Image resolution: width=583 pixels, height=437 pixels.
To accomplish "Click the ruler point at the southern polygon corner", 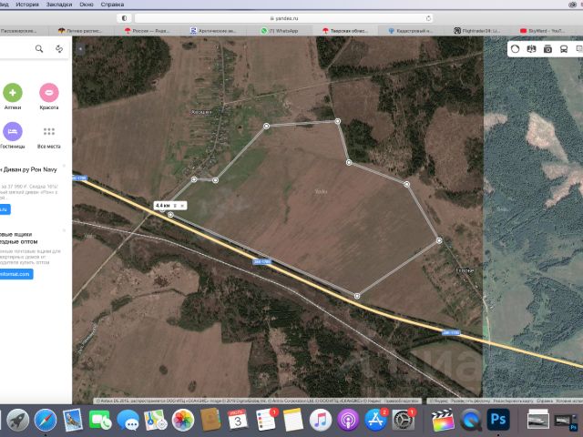I will click(x=357, y=296).
